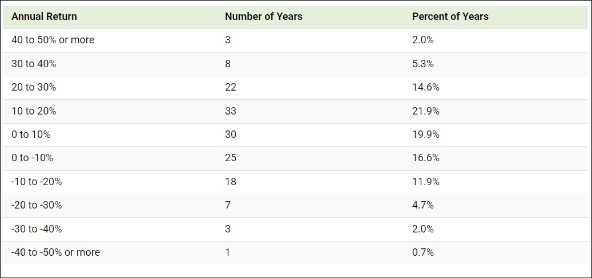Click the 33 years value
Screen dimensions: 592x278
(231, 111)
